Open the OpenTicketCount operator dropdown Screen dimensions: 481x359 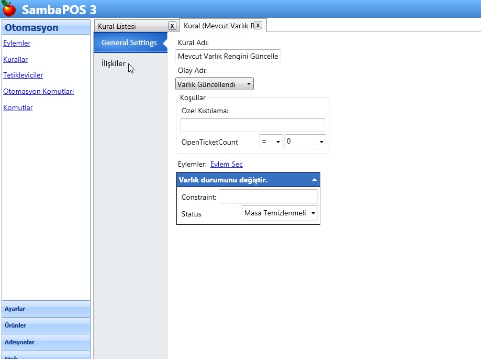tap(271, 142)
